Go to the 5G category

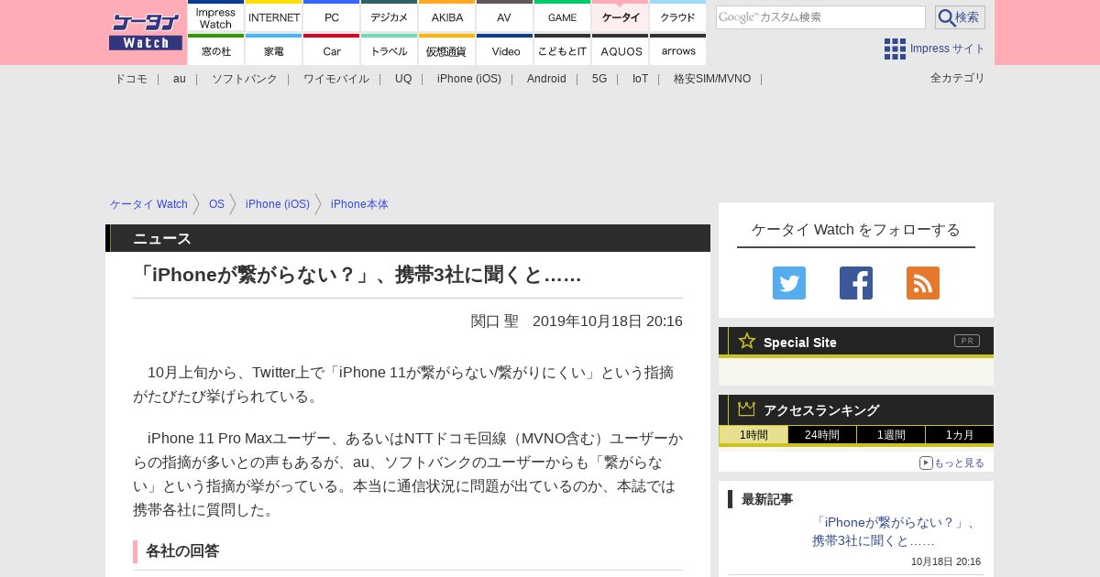tap(599, 79)
